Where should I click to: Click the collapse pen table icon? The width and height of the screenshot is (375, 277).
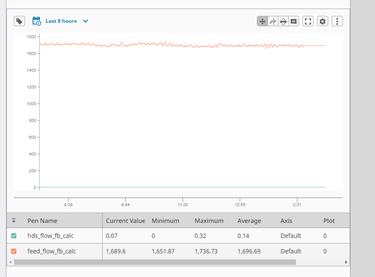coord(14,220)
